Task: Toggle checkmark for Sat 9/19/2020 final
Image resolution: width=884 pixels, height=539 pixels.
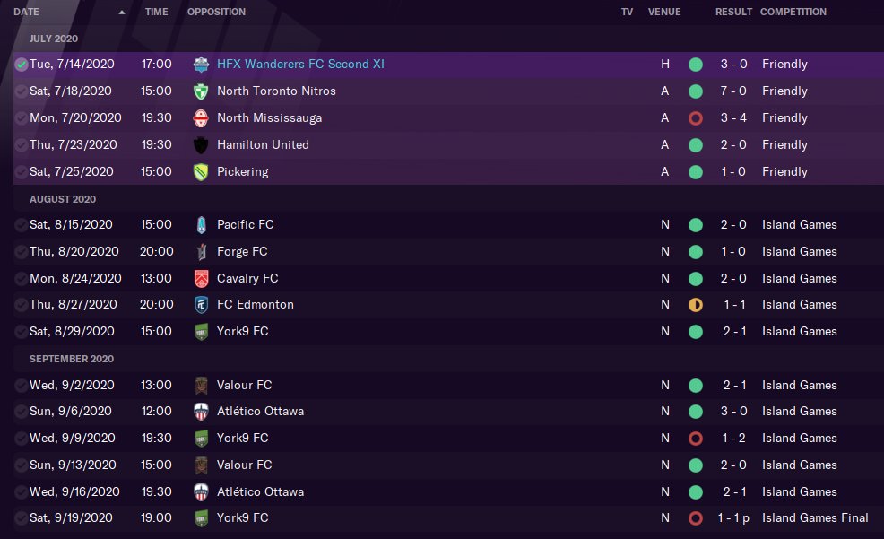Action: tap(22, 518)
